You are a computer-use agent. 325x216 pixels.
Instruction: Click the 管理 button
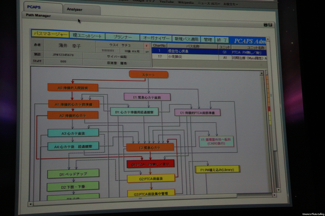(207, 39)
